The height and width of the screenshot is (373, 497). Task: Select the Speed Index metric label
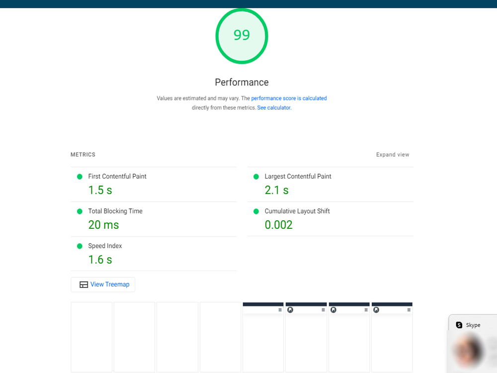(x=105, y=246)
